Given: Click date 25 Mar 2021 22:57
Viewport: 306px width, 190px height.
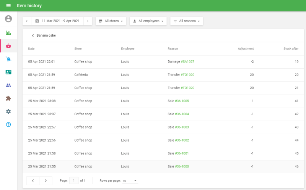Looking at the screenshot, I should pos(42,127).
